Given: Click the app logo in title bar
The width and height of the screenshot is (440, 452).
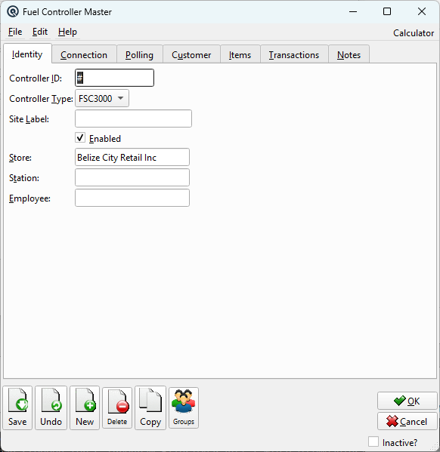Looking at the screenshot, I should [x=13, y=12].
